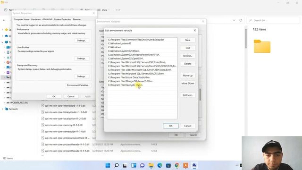Open taskbar Search

click(x=117, y=165)
